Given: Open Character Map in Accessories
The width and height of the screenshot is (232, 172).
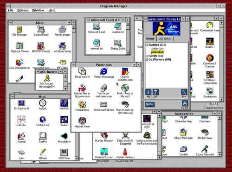Looking at the screenshot, I should (x=183, y=119).
